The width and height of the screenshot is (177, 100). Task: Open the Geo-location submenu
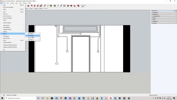click(13, 26)
